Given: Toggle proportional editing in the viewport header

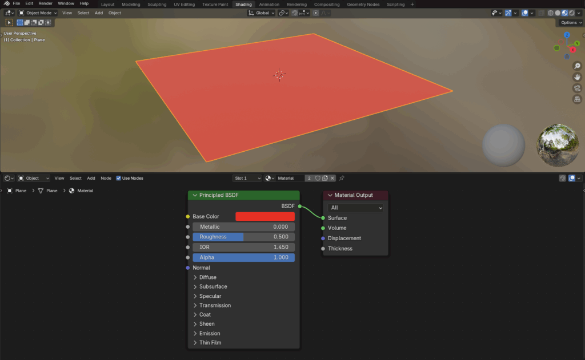Looking at the screenshot, I should click(315, 13).
